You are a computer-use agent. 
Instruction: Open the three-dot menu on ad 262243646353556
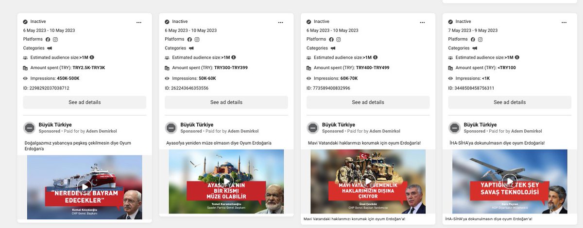(x=280, y=22)
